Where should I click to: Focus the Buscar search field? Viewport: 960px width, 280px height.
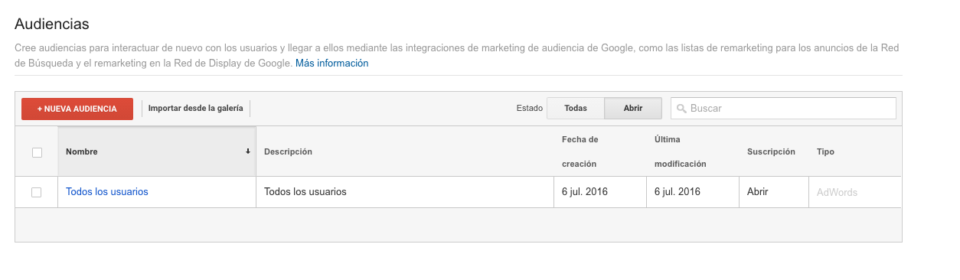tap(783, 109)
